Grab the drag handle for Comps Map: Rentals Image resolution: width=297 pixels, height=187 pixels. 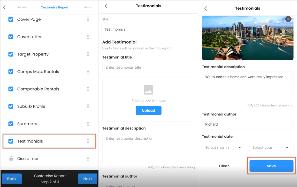tap(88, 71)
